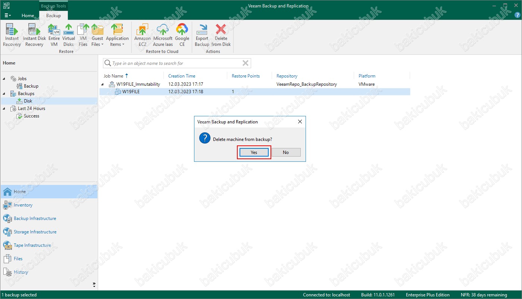Select the W19FILE machine row

pyautogui.click(x=254, y=92)
